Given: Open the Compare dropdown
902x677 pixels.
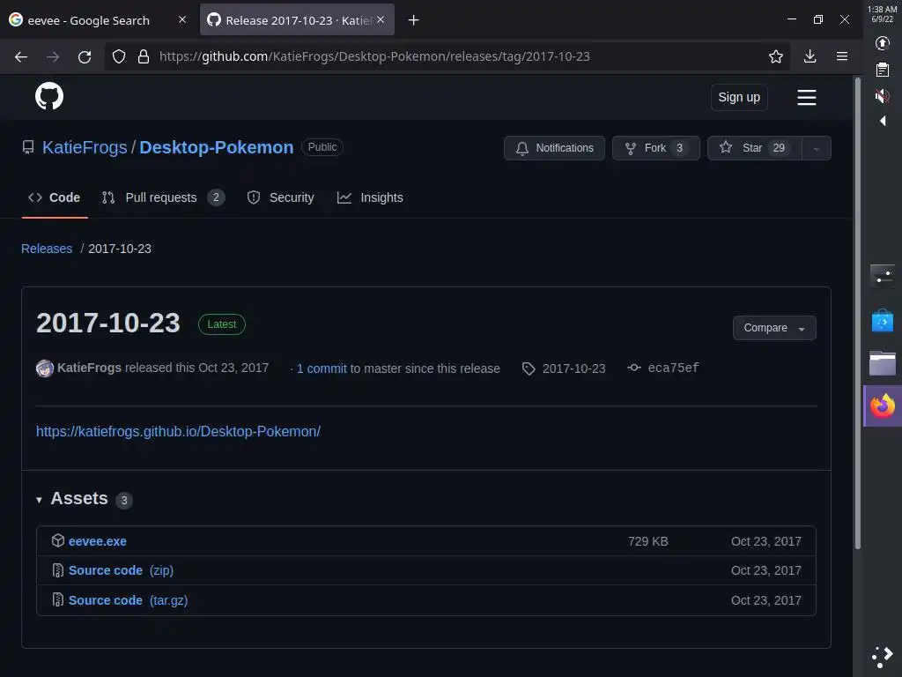Looking at the screenshot, I should click(x=774, y=328).
